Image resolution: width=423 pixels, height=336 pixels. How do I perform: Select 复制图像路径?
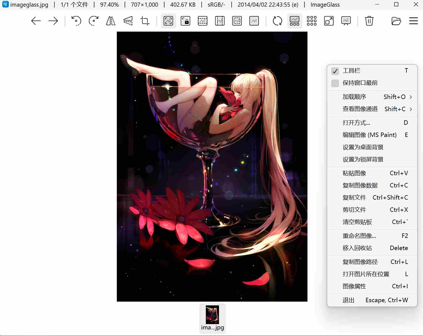pyautogui.click(x=372, y=262)
